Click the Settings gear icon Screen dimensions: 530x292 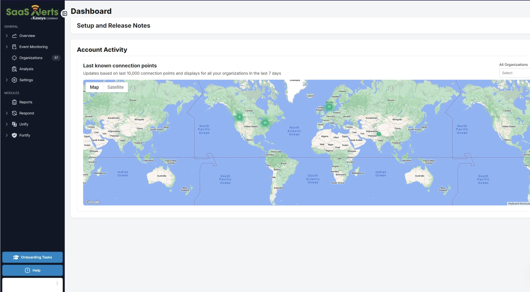pos(14,80)
